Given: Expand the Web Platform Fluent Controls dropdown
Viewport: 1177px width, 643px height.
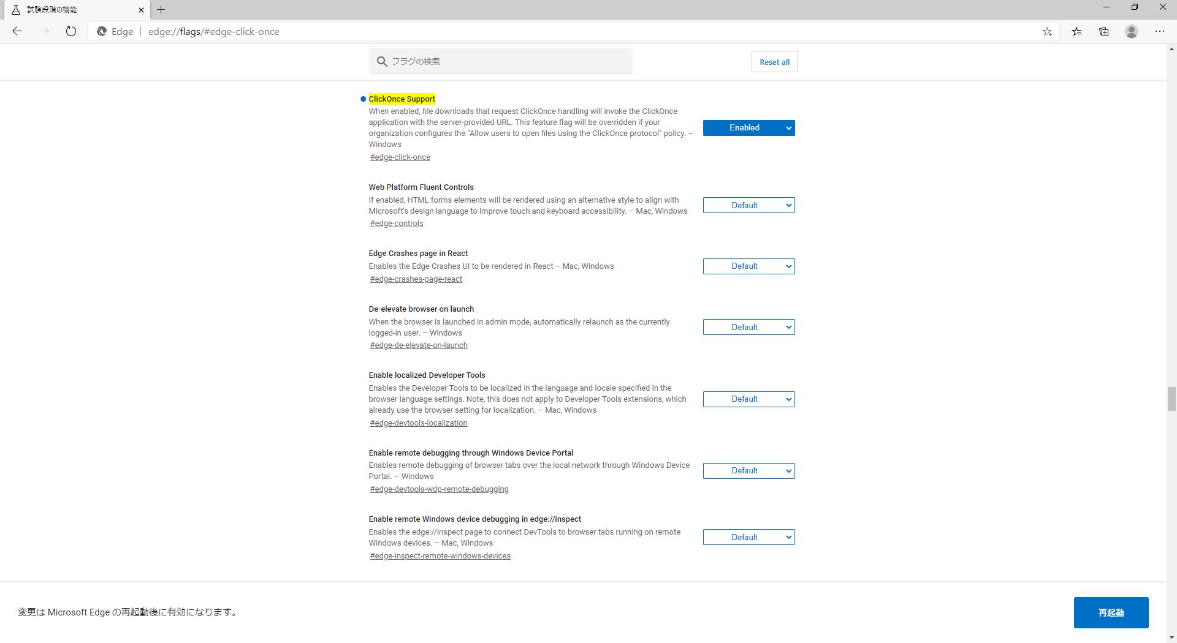Looking at the screenshot, I should point(748,205).
